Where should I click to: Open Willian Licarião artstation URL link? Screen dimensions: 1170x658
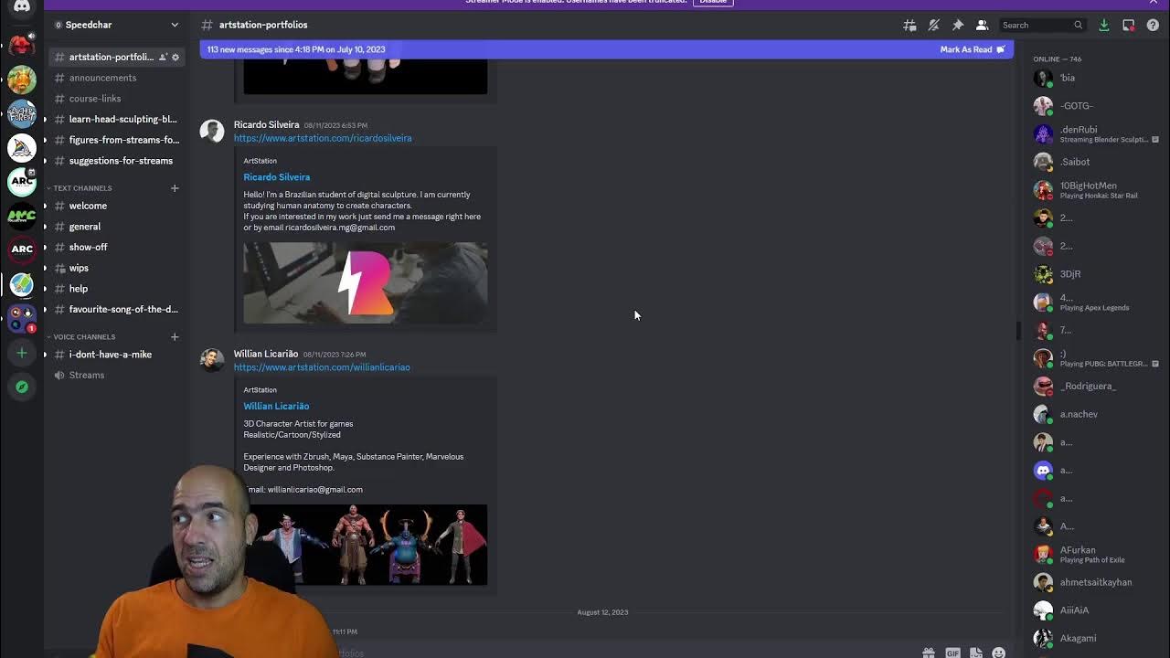(x=322, y=367)
